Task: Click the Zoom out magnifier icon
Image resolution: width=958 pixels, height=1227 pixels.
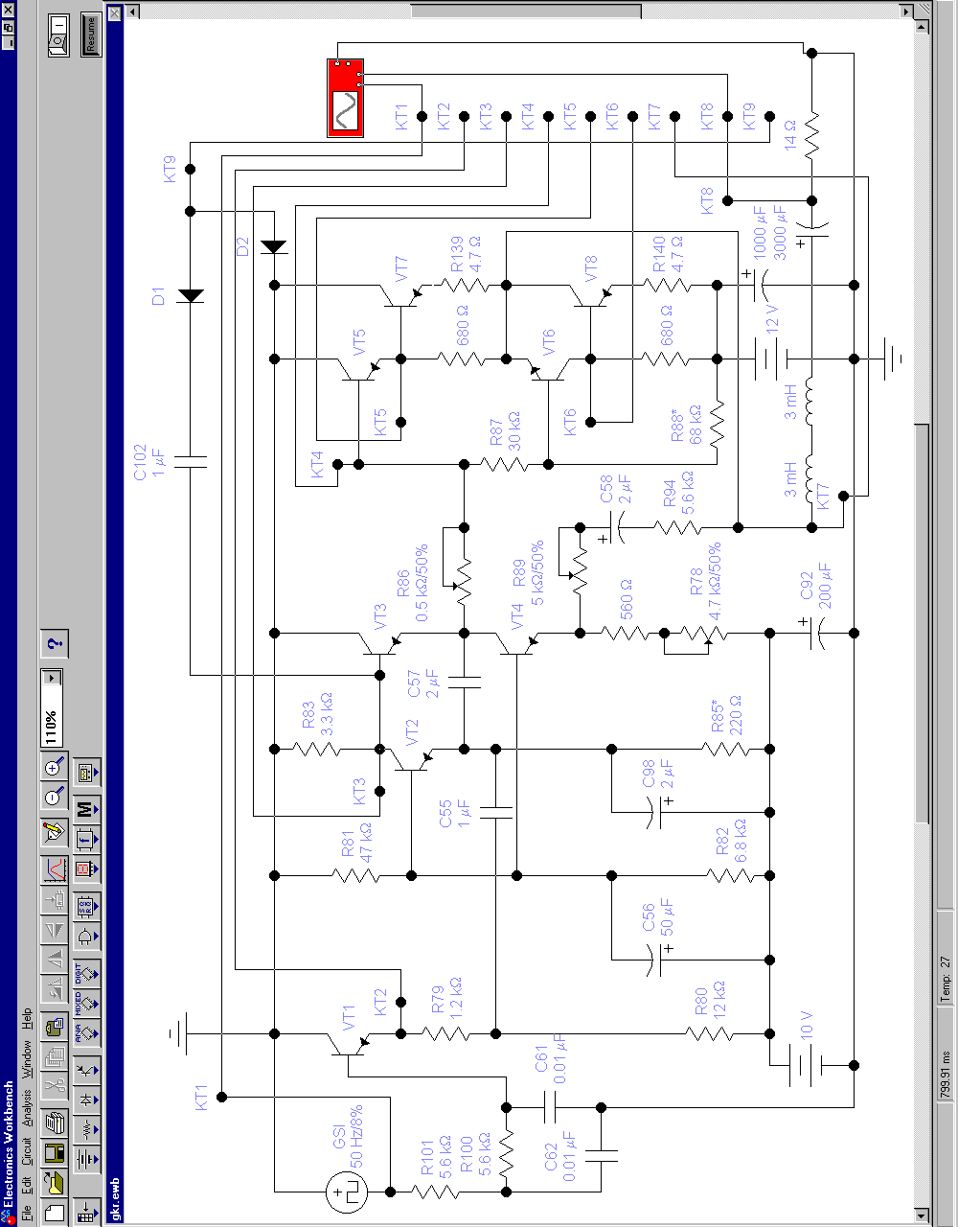Action: [x=55, y=796]
